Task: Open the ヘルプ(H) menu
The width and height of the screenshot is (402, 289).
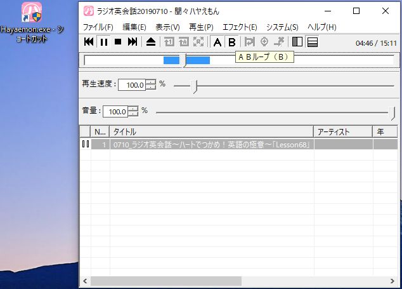Action: tap(322, 27)
